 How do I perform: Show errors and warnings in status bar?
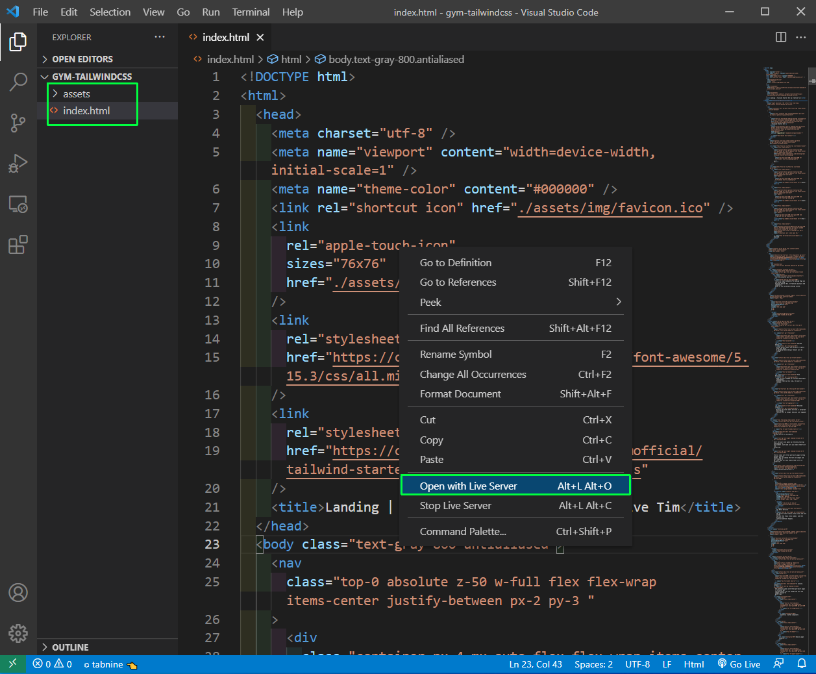tap(53, 664)
